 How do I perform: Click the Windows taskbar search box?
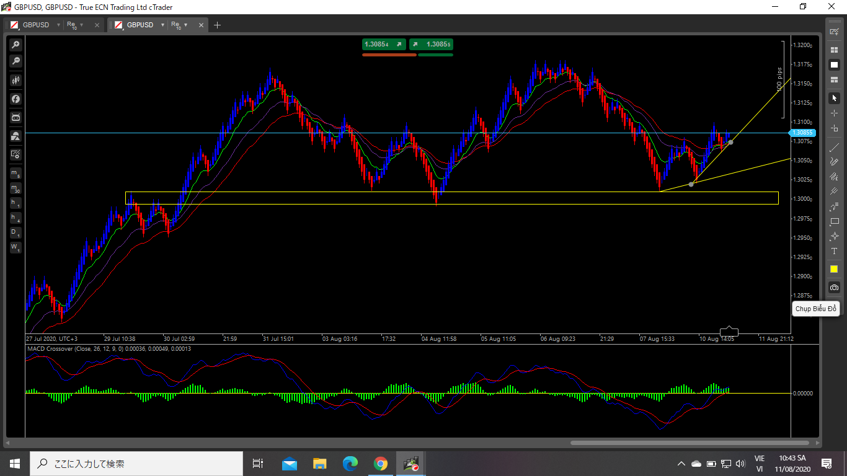point(136,464)
